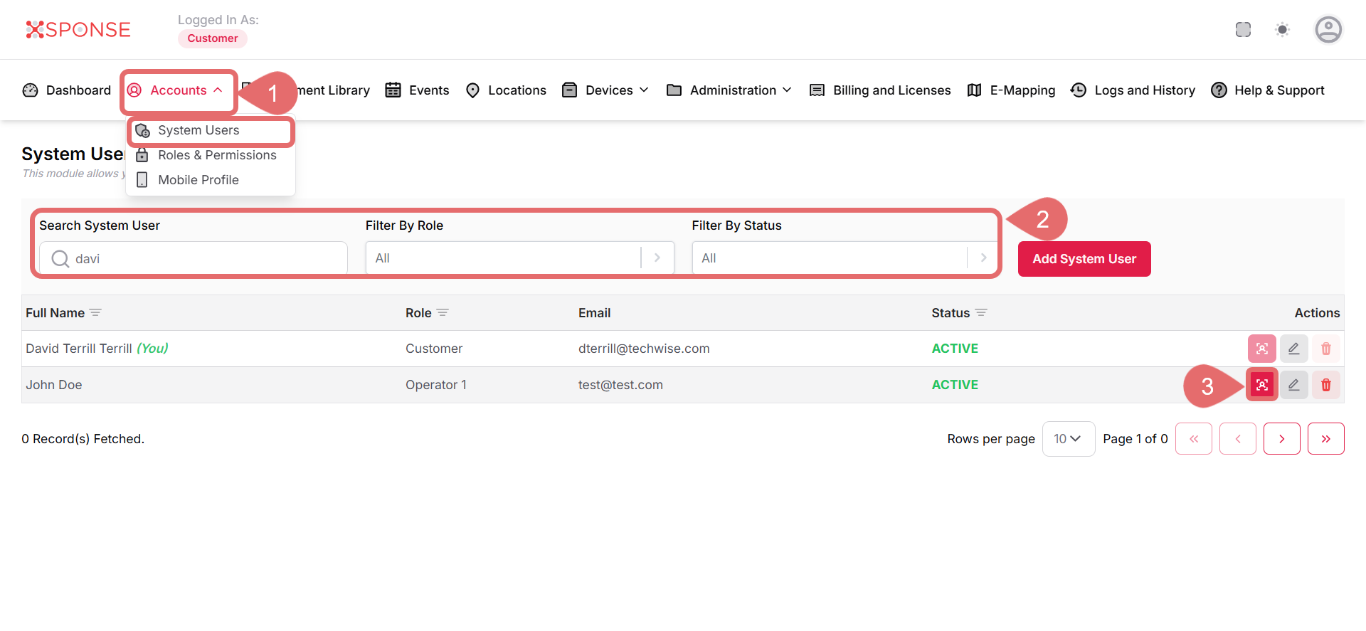Open the user profile avatar icon
Image resolution: width=1366 pixels, height=631 pixels.
coord(1328,30)
